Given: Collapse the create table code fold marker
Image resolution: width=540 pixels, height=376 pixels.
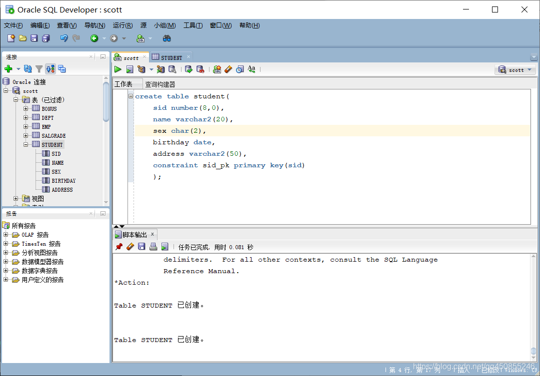Looking at the screenshot, I should (x=131, y=96).
